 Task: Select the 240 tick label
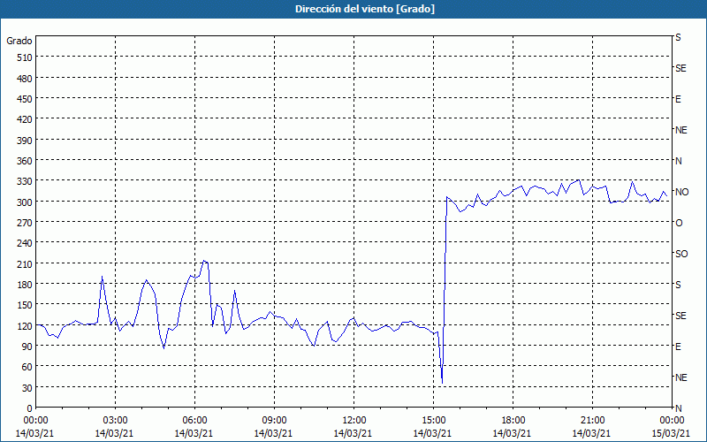pos(25,244)
